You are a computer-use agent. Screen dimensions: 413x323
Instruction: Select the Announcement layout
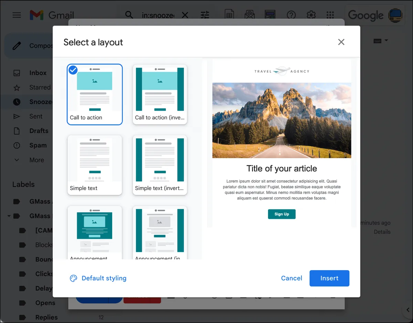[x=95, y=233]
